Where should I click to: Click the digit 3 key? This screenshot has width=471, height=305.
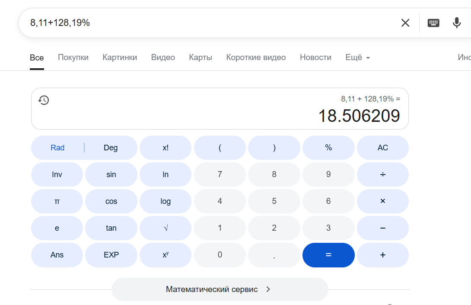tap(328, 228)
